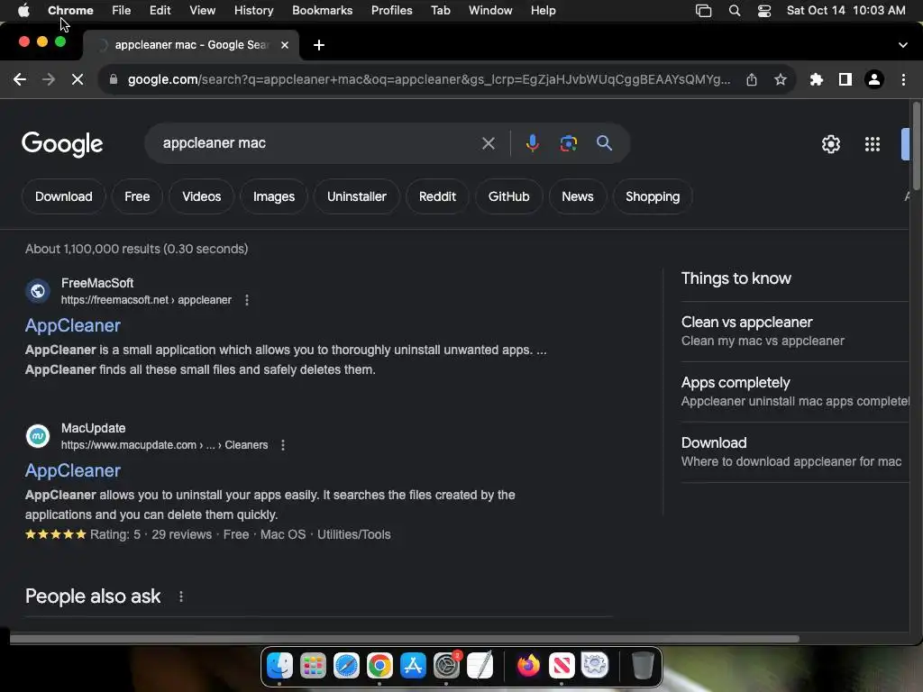Screen dimensions: 923x692
Task: Clear the search box text
Action: [x=488, y=143]
